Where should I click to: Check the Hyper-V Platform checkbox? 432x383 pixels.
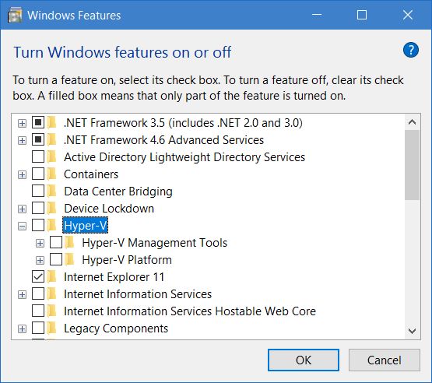tap(56, 259)
